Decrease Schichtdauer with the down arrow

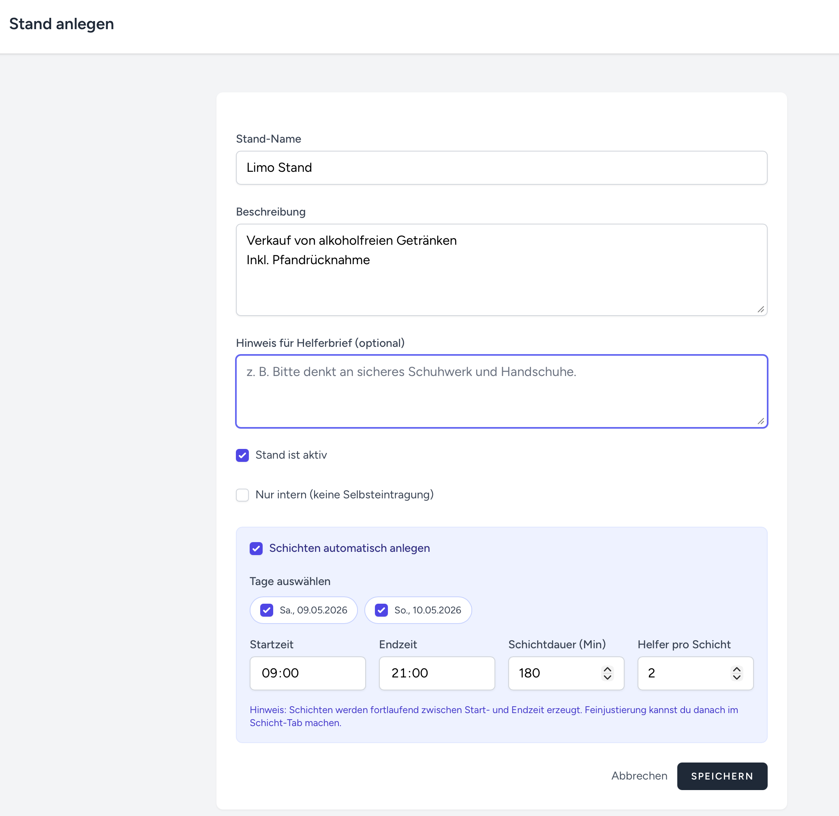[607, 677]
